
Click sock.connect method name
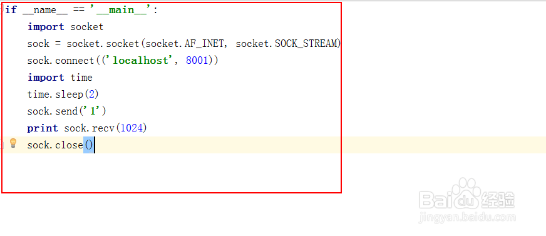pos(61,61)
